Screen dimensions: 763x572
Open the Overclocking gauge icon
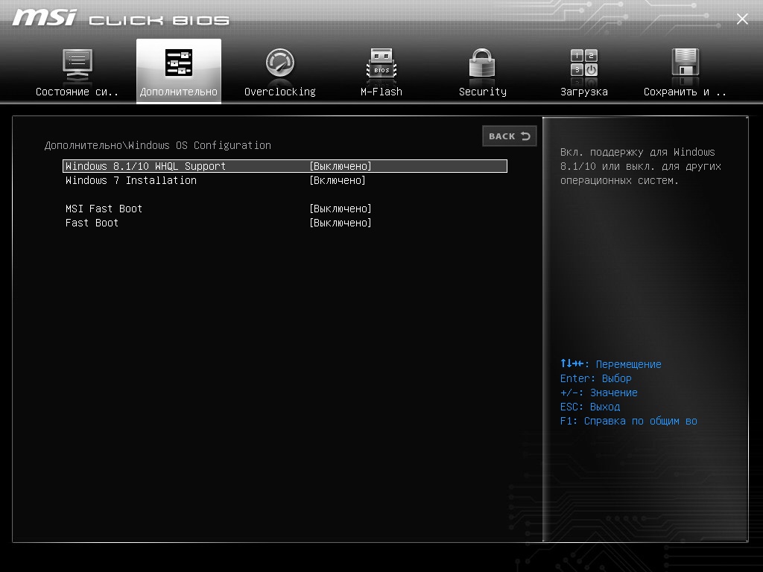pos(280,63)
